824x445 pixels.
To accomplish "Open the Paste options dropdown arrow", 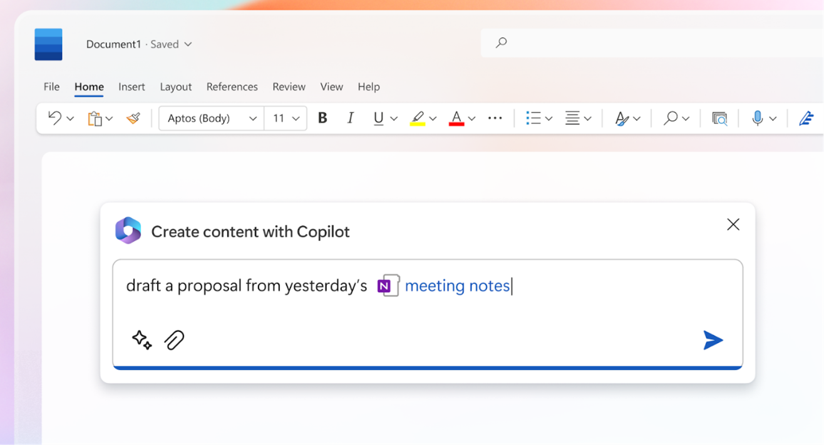I will pyautogui.click(x=109, y=119).
